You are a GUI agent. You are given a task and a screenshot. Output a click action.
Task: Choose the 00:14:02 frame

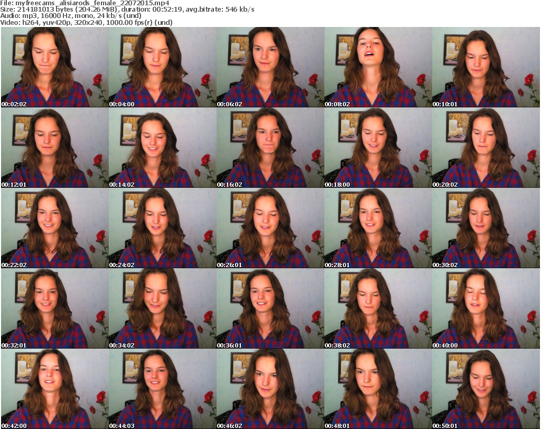[x=163, y=148]
